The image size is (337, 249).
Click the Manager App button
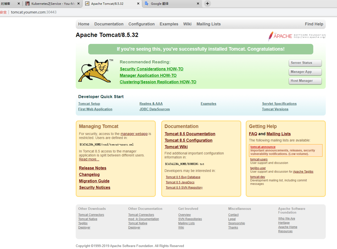tap(305, 72)
